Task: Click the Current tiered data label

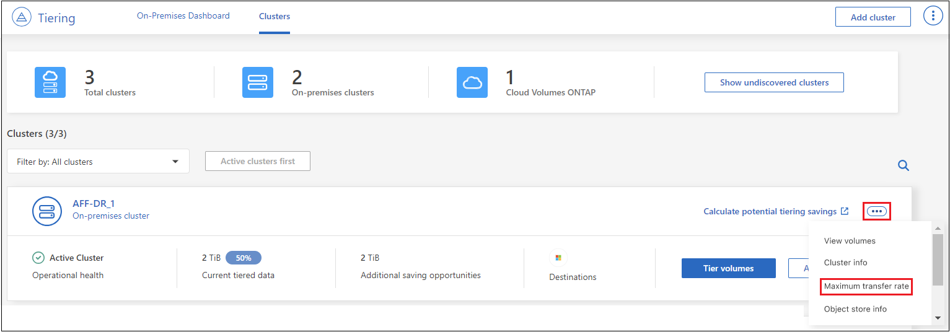Action: 239,275
